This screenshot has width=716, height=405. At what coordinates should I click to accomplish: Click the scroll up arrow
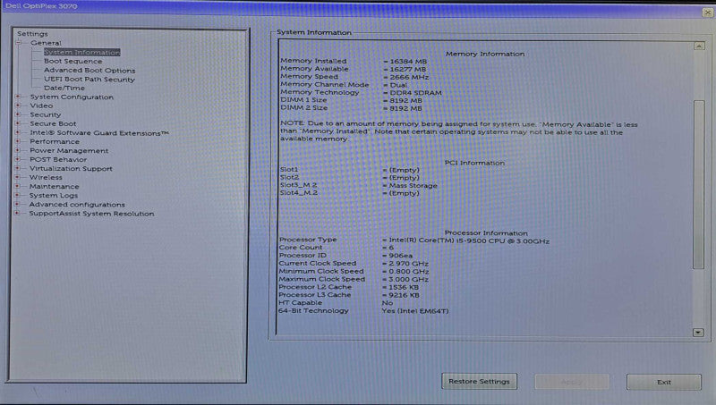click(x=699, y=46)
